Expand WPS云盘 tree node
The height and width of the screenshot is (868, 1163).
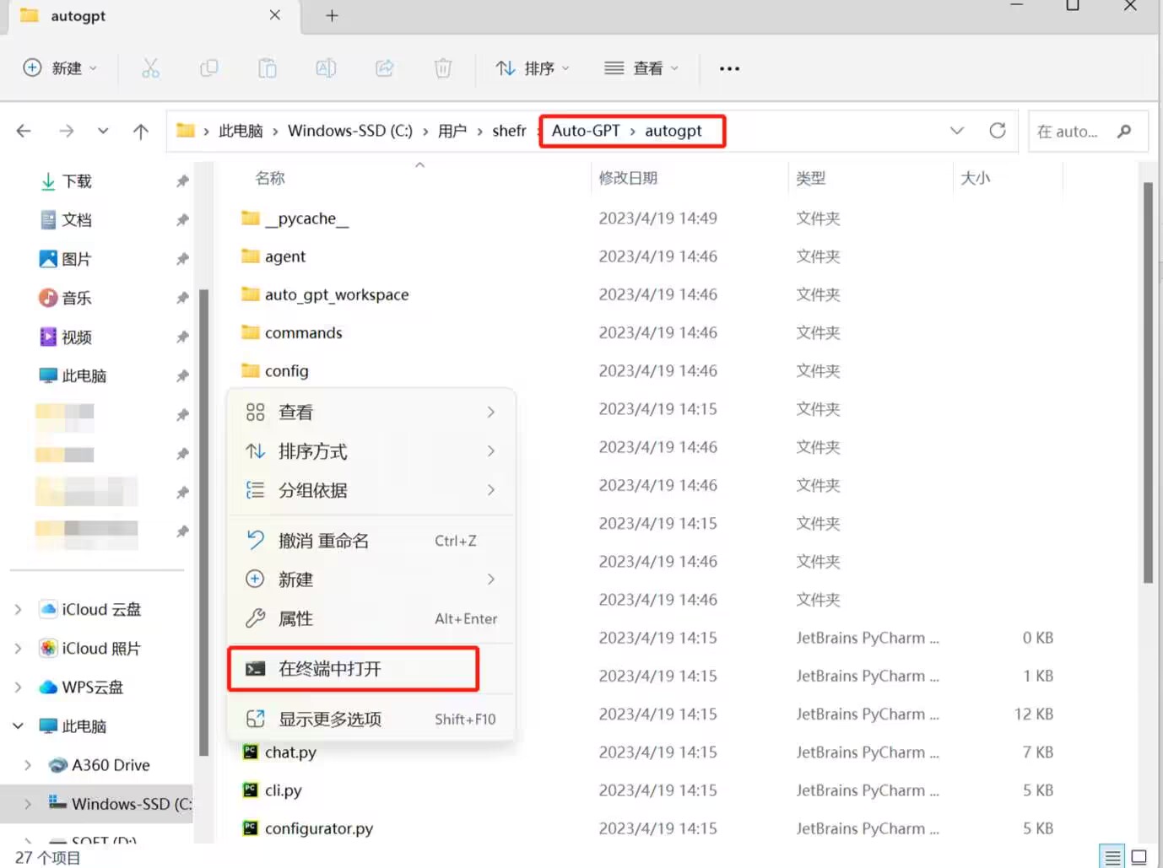point(19,687)
